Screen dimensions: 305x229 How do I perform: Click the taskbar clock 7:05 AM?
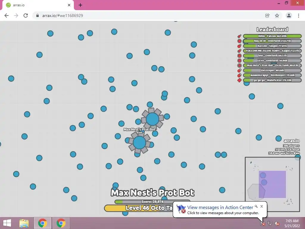pyautogui.click(x=292, y=221)
